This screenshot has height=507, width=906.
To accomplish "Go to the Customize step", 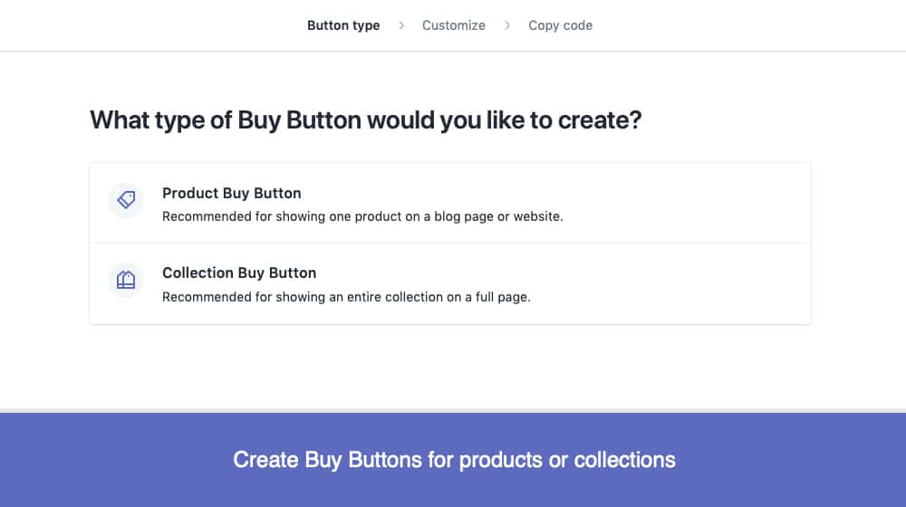I will tap(454, 25).
